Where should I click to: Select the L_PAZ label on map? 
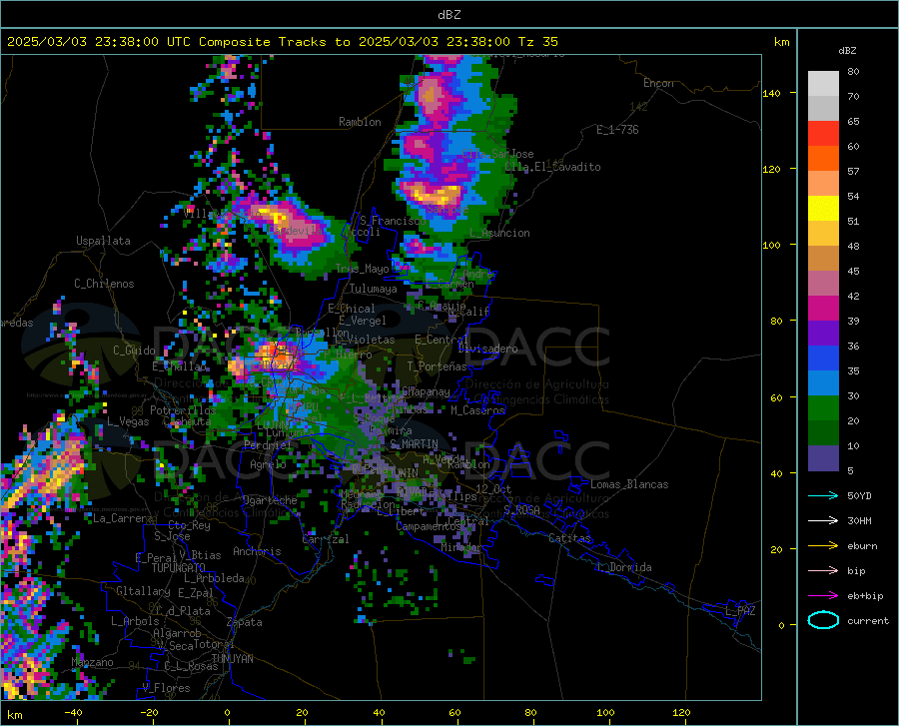coord(740,611)
